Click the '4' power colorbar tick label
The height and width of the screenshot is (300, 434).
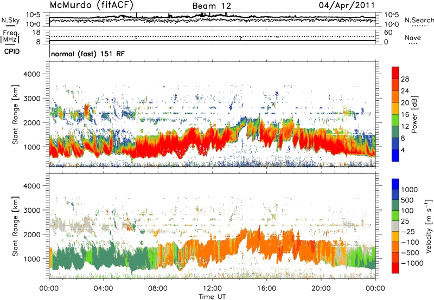[x=403, y=150]
